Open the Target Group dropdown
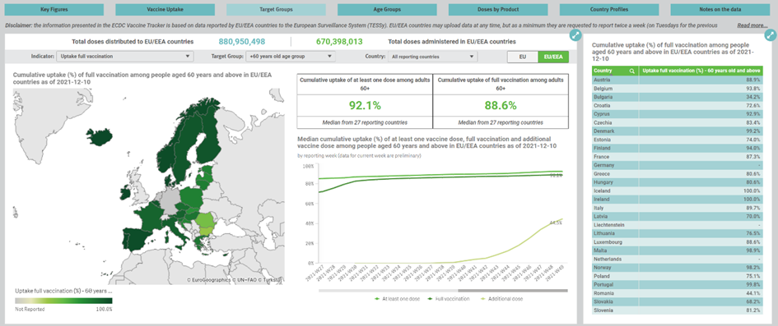 [291, 57]
